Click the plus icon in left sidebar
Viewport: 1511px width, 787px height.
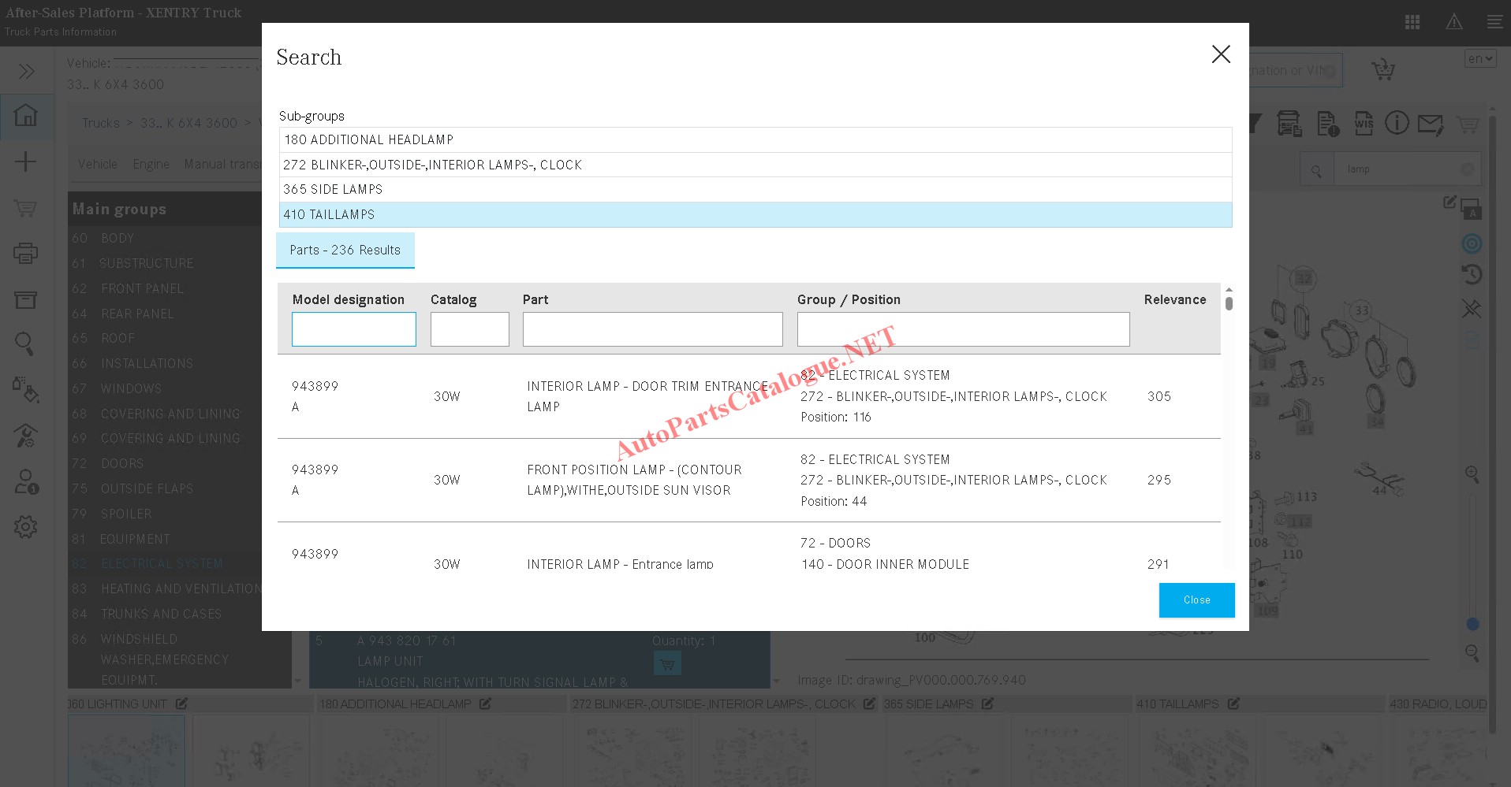pyautogui.click(x=26, y=161)
